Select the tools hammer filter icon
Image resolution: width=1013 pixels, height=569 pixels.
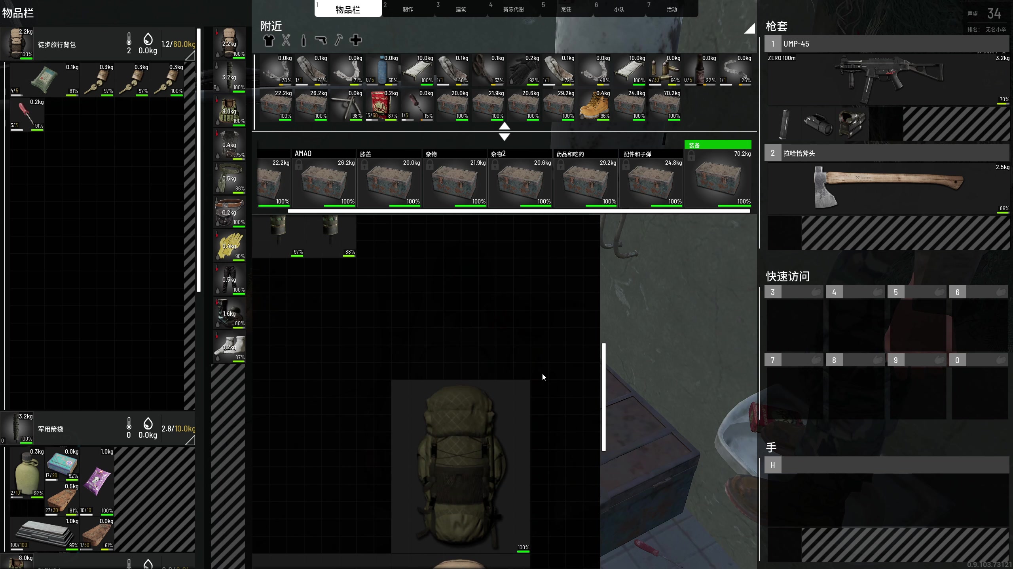tap(338, 40)
